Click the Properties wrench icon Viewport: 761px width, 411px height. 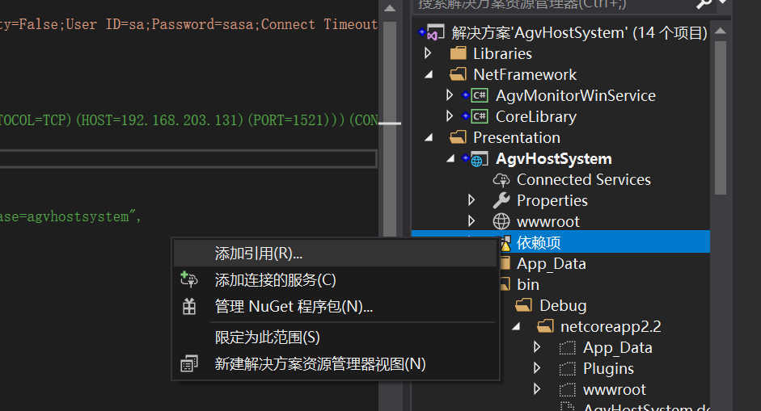(501, 200)
